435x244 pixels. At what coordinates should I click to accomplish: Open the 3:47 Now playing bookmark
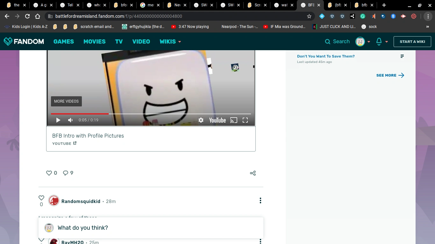point(190,27)
